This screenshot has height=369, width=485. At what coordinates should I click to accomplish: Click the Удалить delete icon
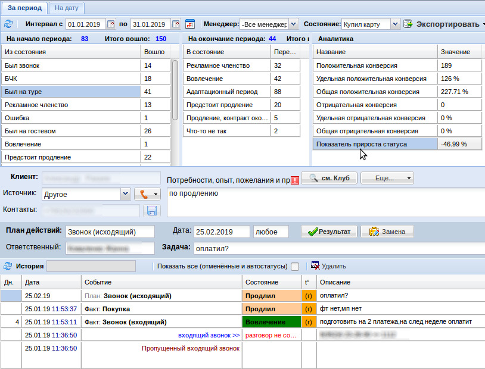click(x=315, y=265)
